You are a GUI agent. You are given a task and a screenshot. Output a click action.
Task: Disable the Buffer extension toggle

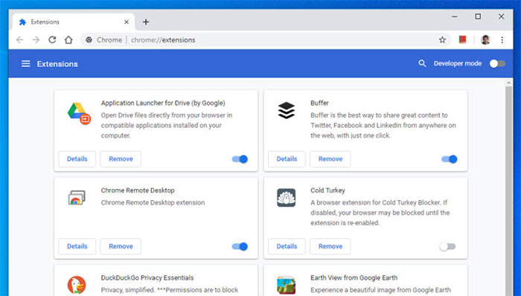tap(450, 159)
